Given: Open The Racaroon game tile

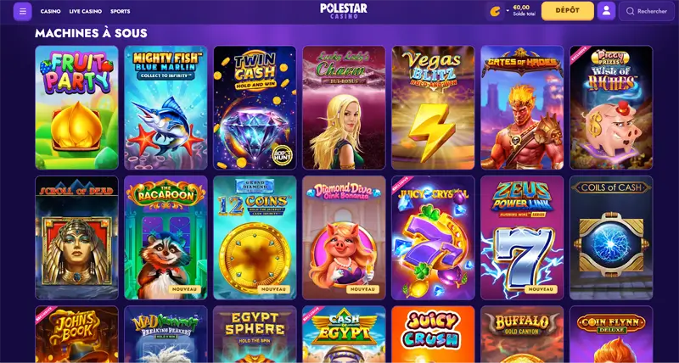Looking at the screenshot, I should coord(166,237).
